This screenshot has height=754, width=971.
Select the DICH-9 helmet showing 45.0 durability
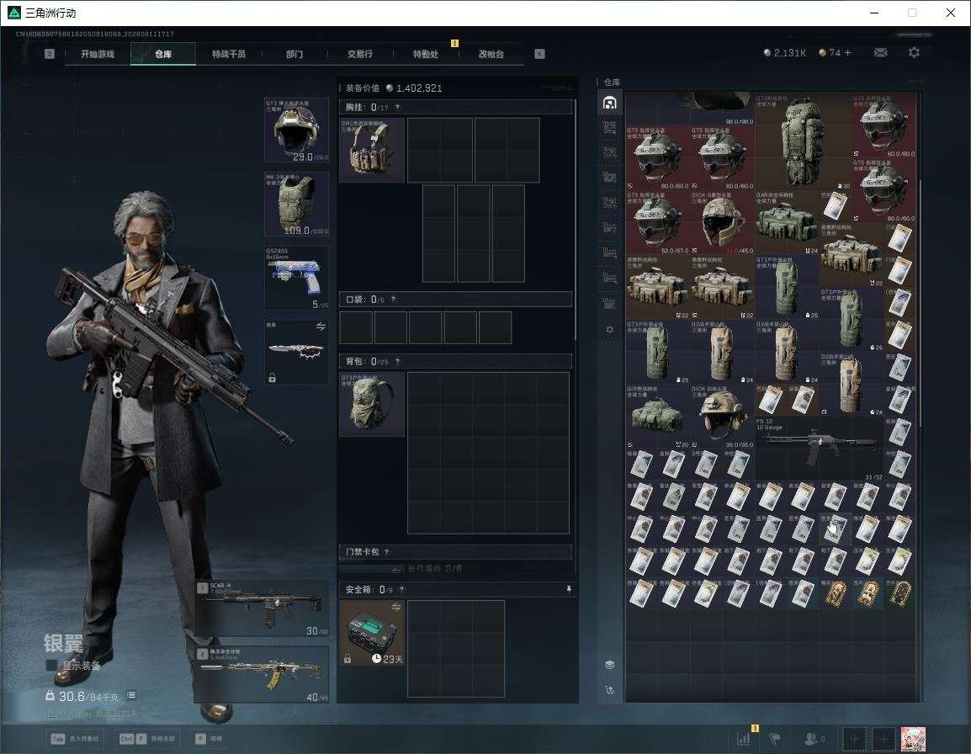click(x=723, y=221)
